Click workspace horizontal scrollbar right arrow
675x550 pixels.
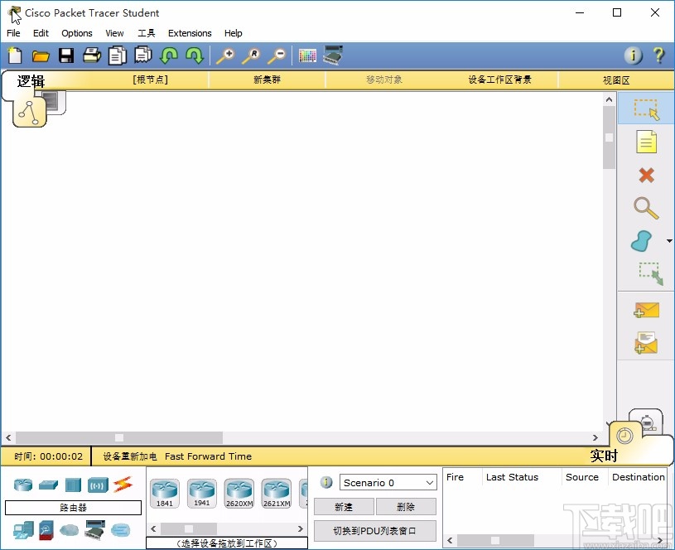(x=595, y=437)
